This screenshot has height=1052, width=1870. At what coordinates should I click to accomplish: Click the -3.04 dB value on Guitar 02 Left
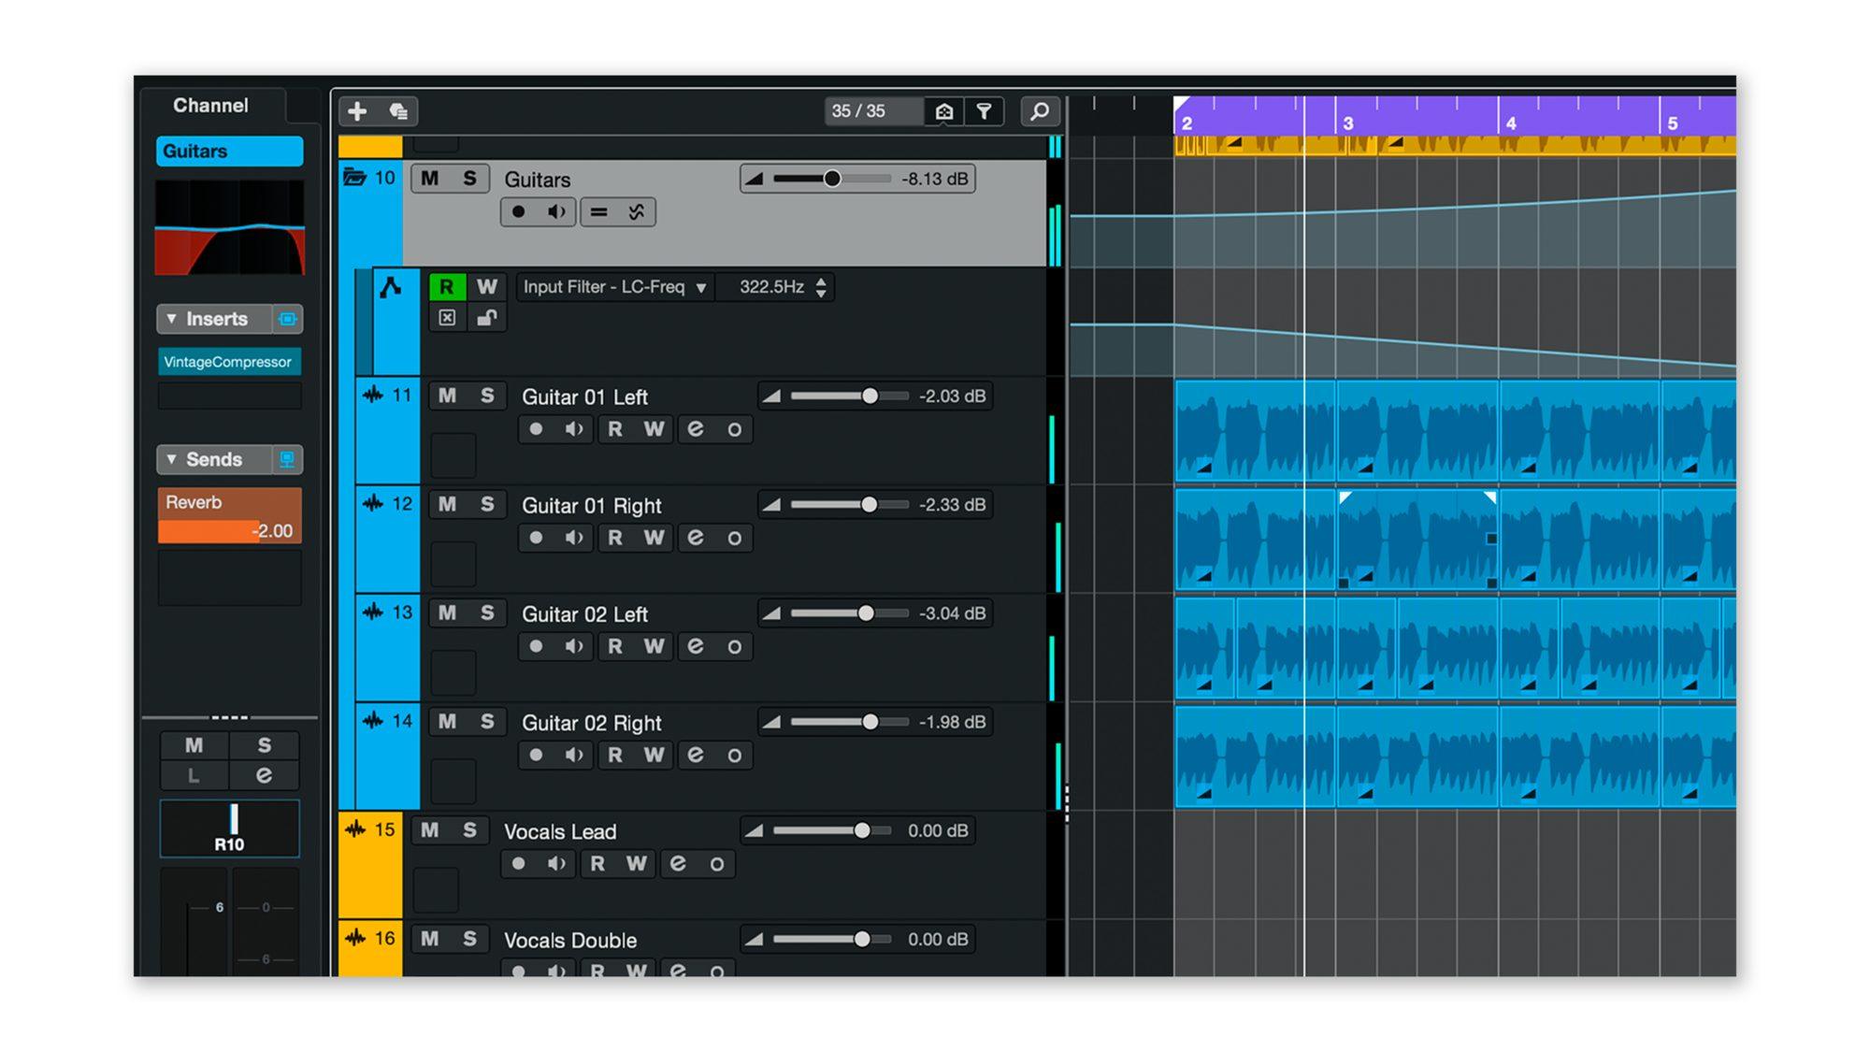click(952, 613)
